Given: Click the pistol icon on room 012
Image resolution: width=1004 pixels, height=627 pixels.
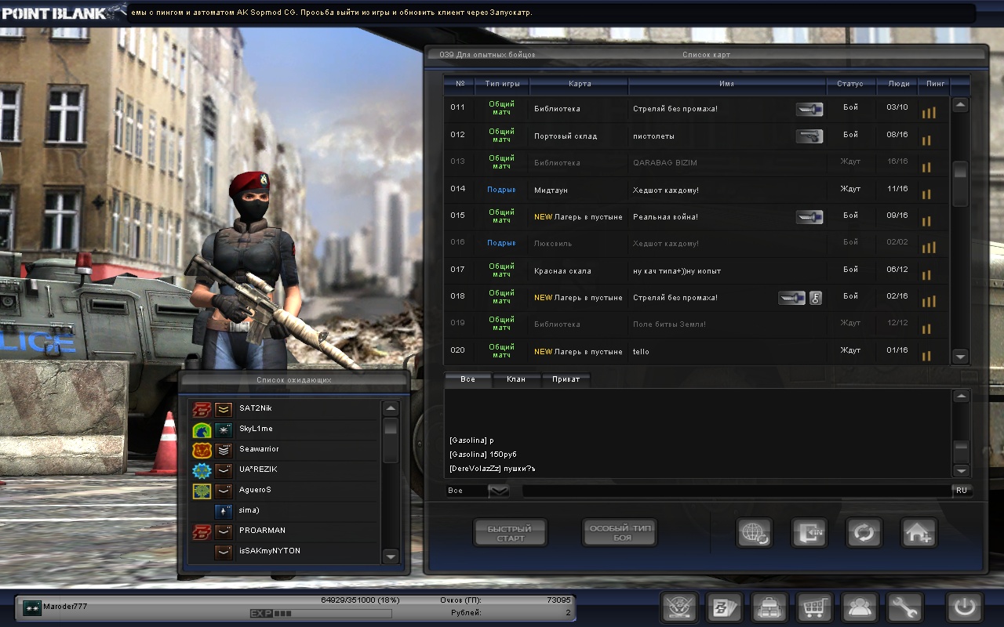Looking at the screenshot, I should point(809,136).
